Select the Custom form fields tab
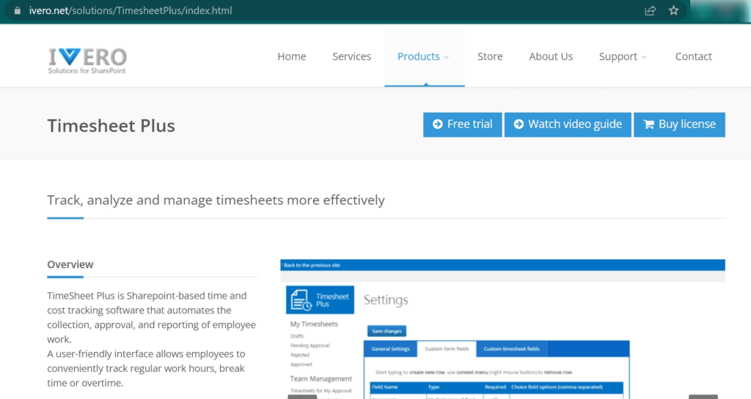 pyautogui.click(x=447, y=348)
